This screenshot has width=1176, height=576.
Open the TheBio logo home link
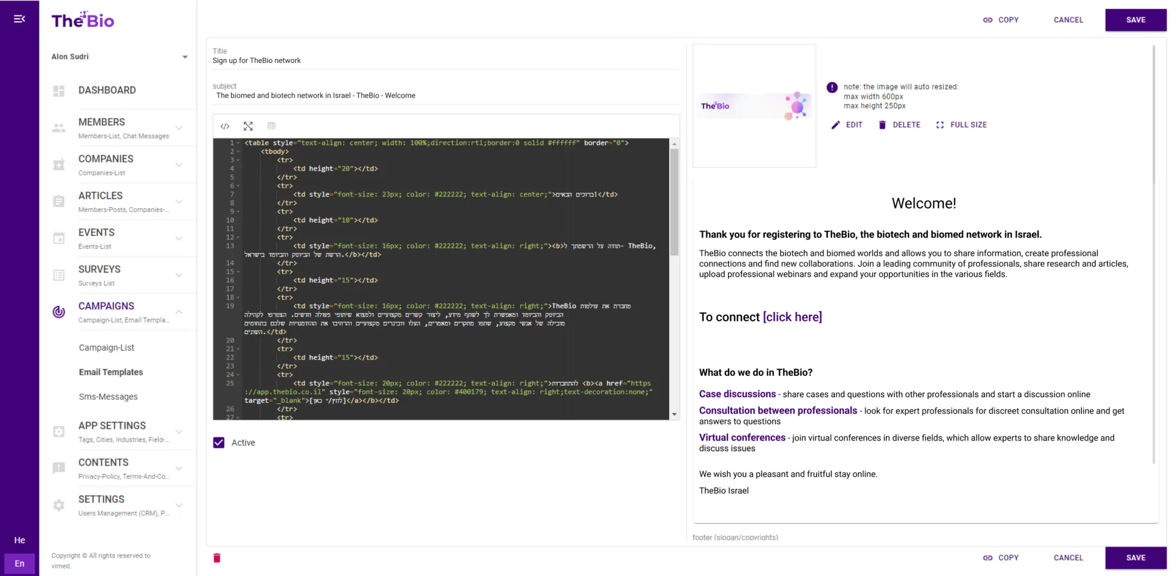[83, 20]
